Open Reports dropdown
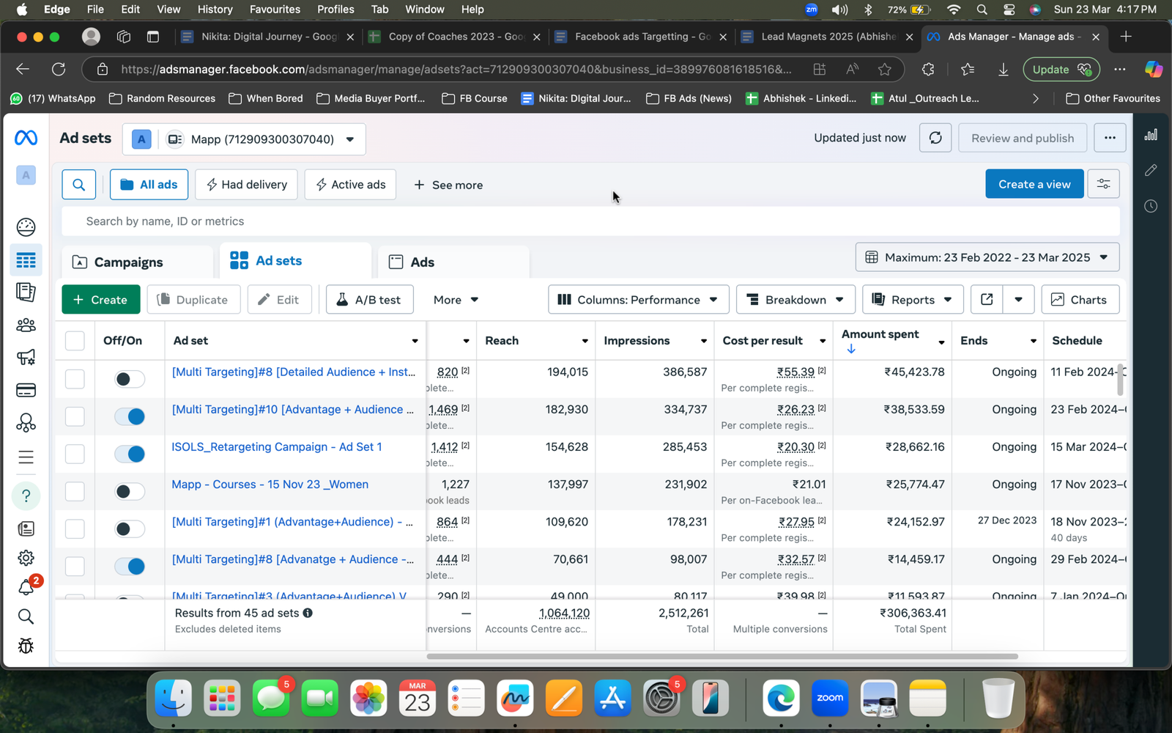The height and width of the screenshot is (733, 1172). pos(912,300)
